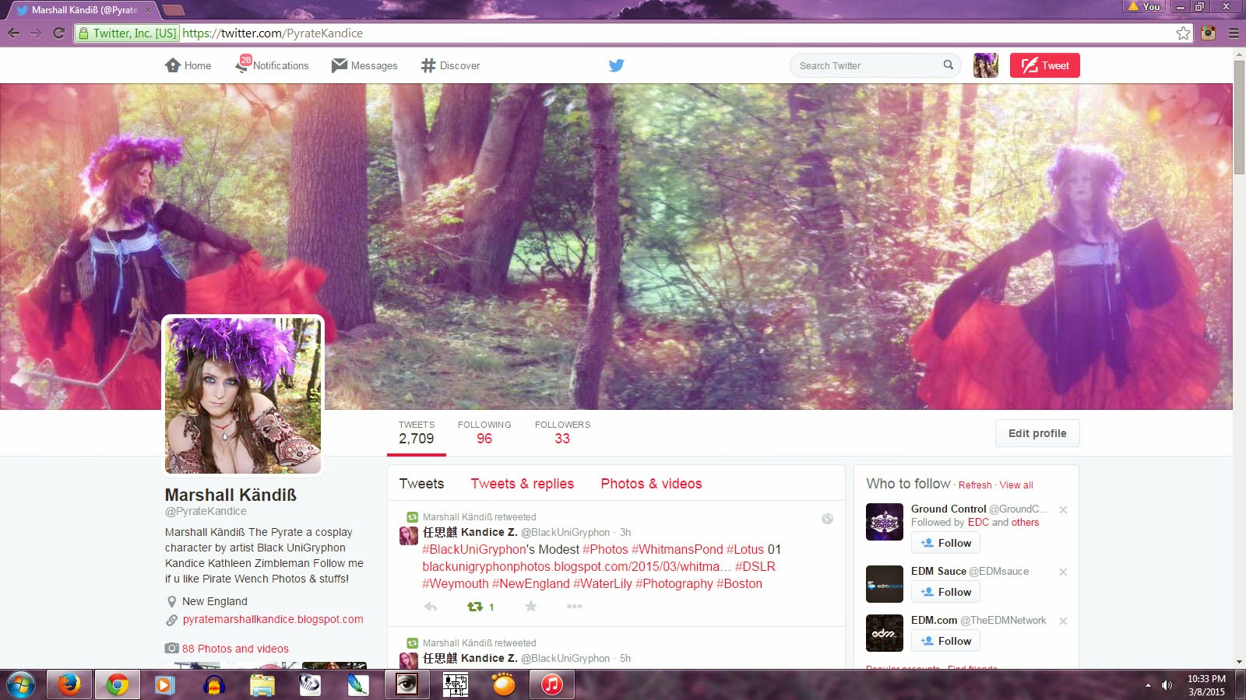Open the account avatar menu beside Tweet
1246x700 pixels.
point(986,65)
